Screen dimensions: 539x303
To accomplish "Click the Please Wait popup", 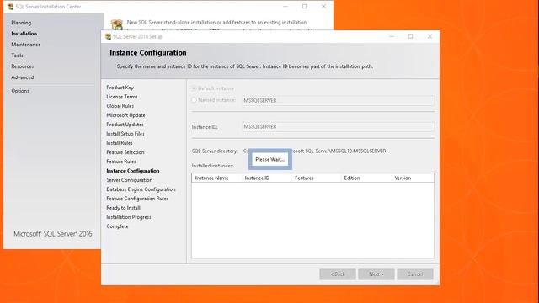I will tap(269, 159).
